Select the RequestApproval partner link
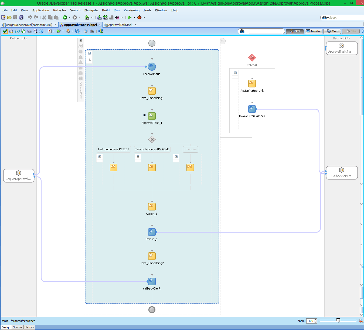This screenshot has height=330, width=364. point(19,176)
